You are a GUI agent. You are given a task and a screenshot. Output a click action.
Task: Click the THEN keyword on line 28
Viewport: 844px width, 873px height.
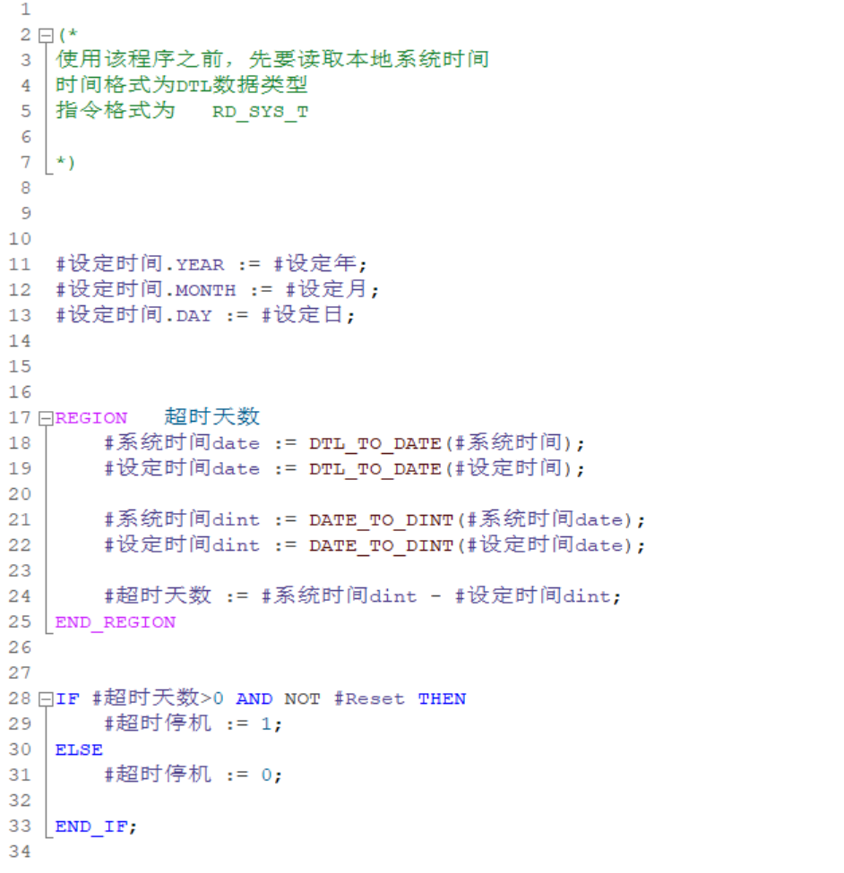[x=442, y=699]
